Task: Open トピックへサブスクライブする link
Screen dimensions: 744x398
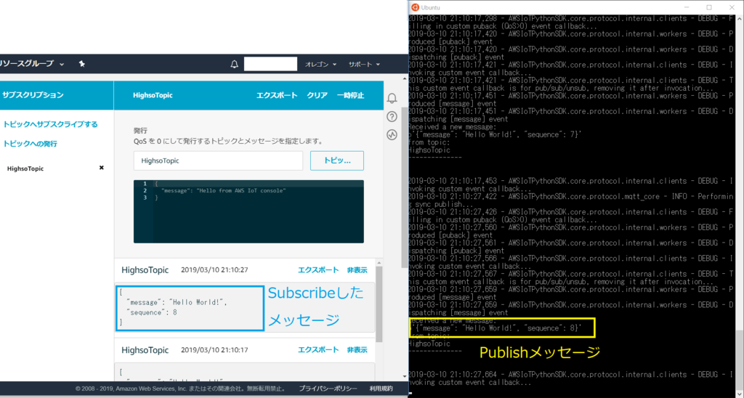Action: click(x=50, y=124)
